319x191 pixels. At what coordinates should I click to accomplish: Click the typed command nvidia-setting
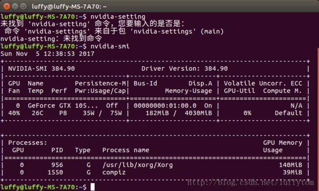(118, 17)
